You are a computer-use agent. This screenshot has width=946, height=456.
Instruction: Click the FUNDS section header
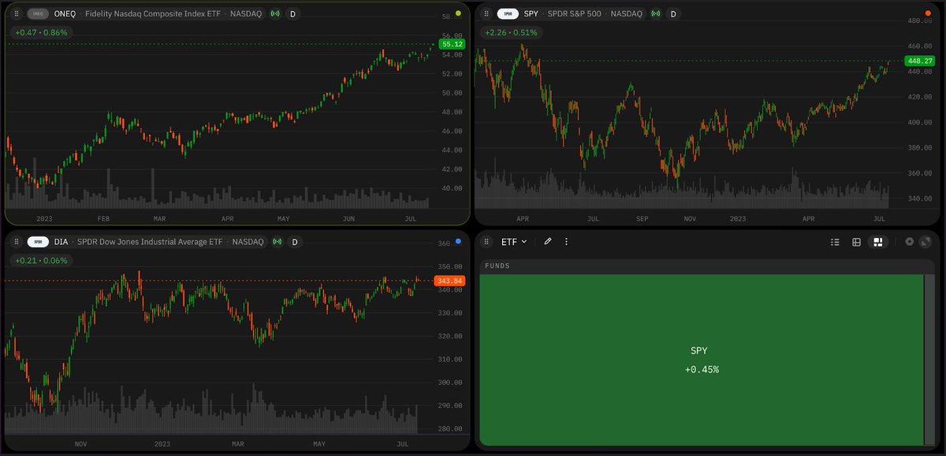(x=497, y=266)
